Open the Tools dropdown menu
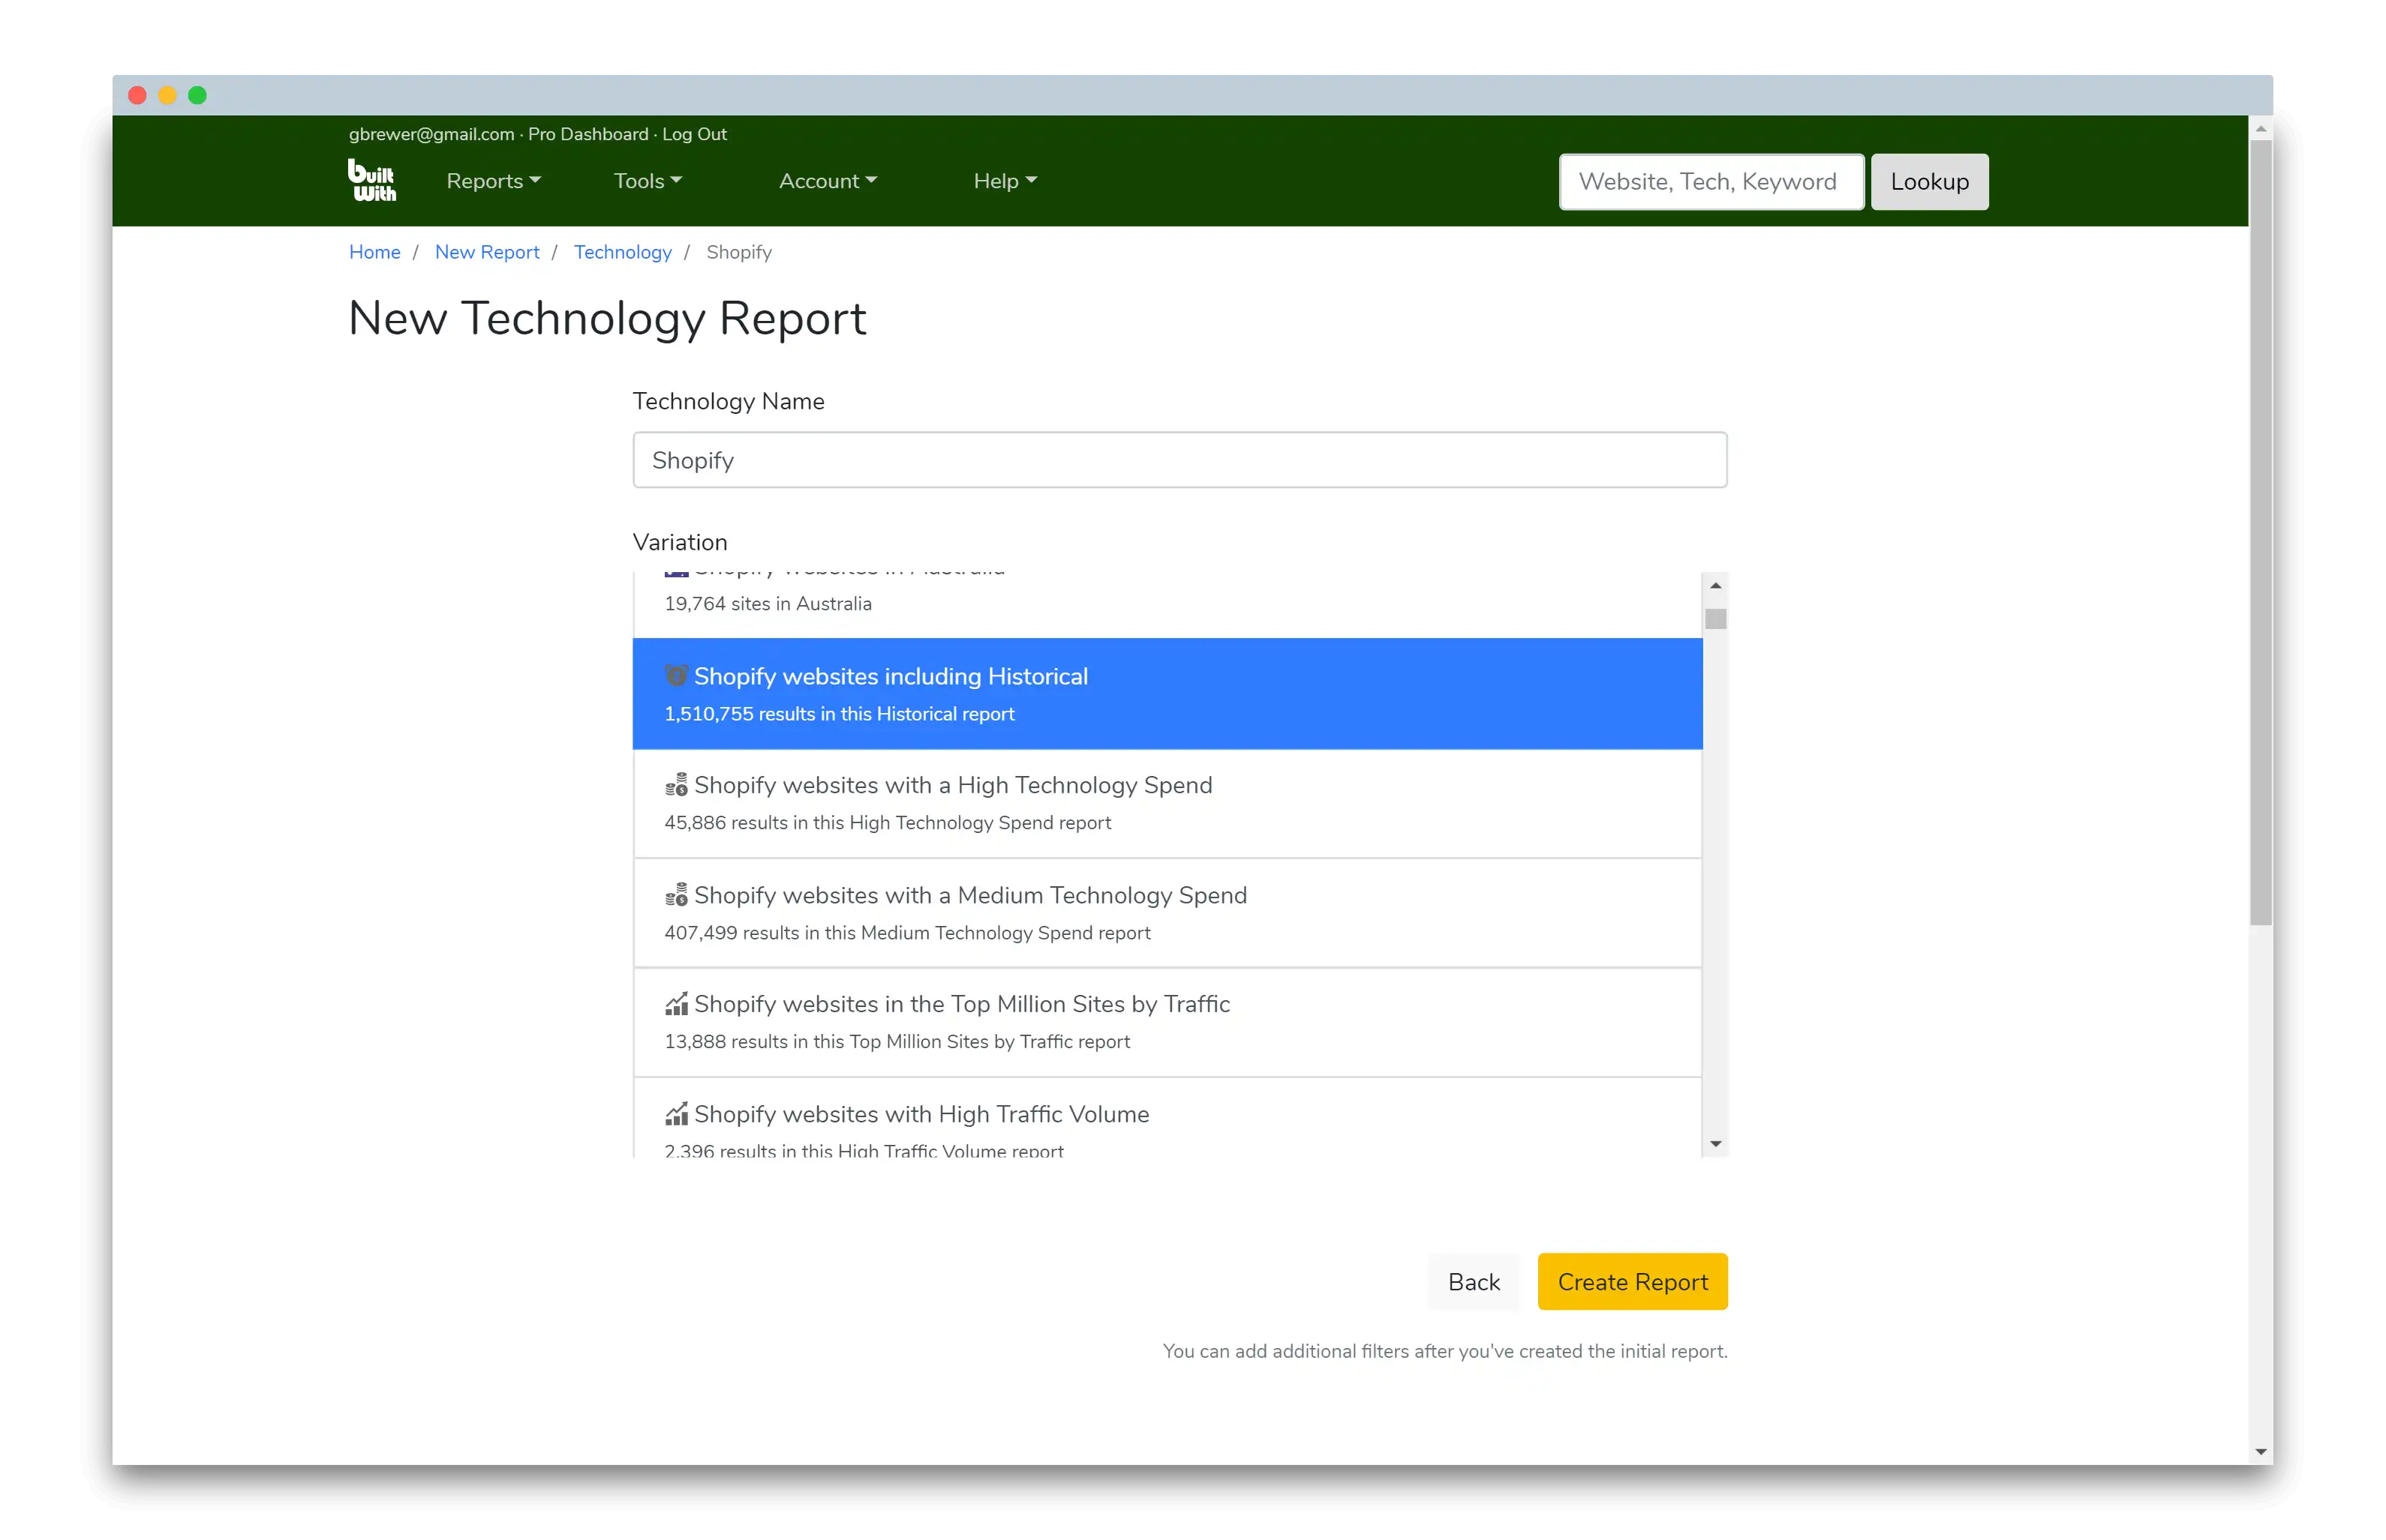This screenshot has height=1540, width=2386. [x=648, y=181]
